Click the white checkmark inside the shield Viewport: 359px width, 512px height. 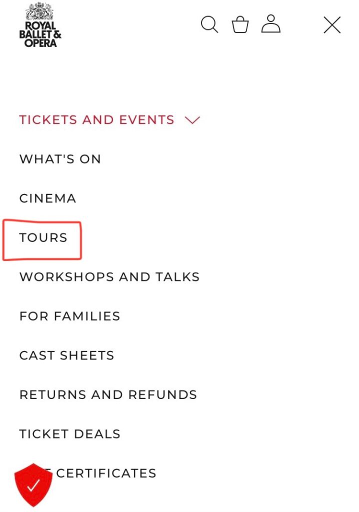click(x=33, y=485)
